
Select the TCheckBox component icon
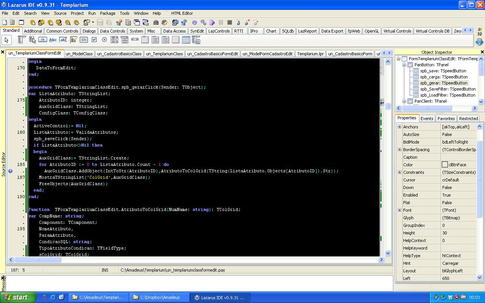click(94, 39)
